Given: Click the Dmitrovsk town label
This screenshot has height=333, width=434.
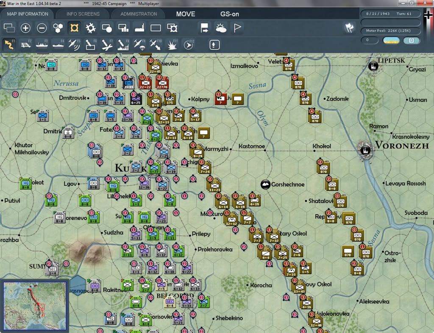Looking at the screenshot, I should pos(72,98).
